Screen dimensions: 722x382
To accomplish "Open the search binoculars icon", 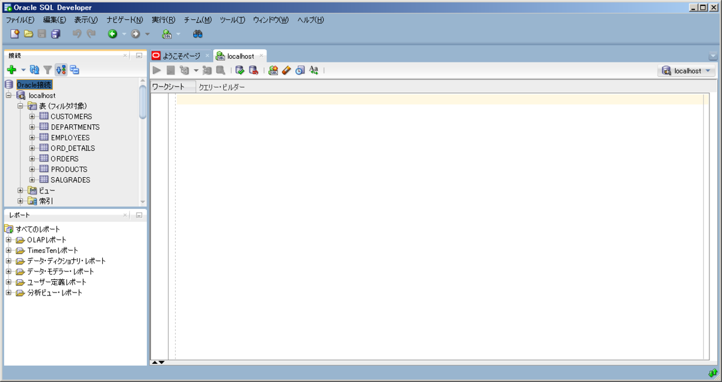I will pos(197,34).
